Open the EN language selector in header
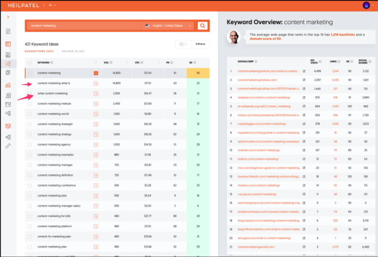Image resolution: width=378 pixels, height=257 pixels. 52,5
